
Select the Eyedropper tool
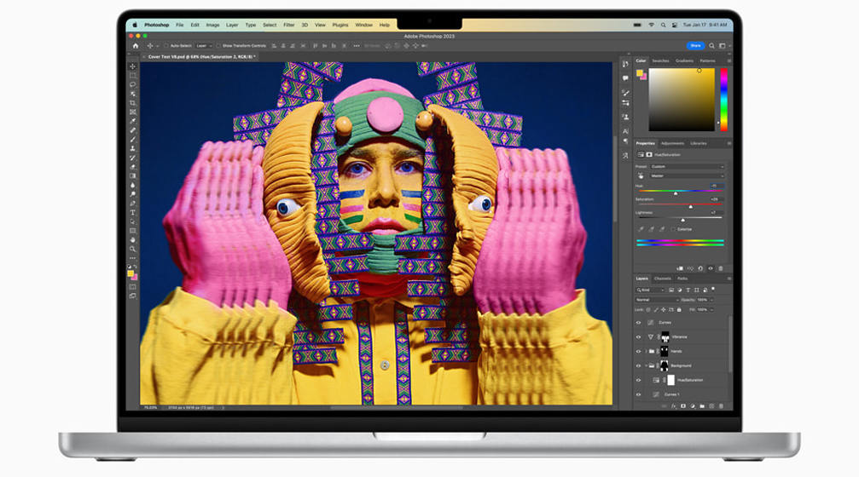pyautogui.click(x=132, y=121)
